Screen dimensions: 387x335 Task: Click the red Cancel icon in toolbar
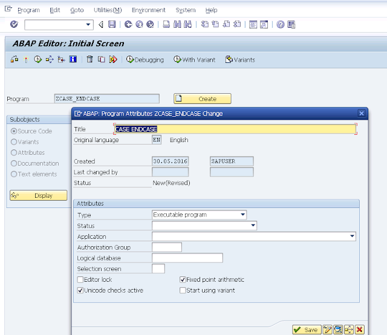click(150, 24)
